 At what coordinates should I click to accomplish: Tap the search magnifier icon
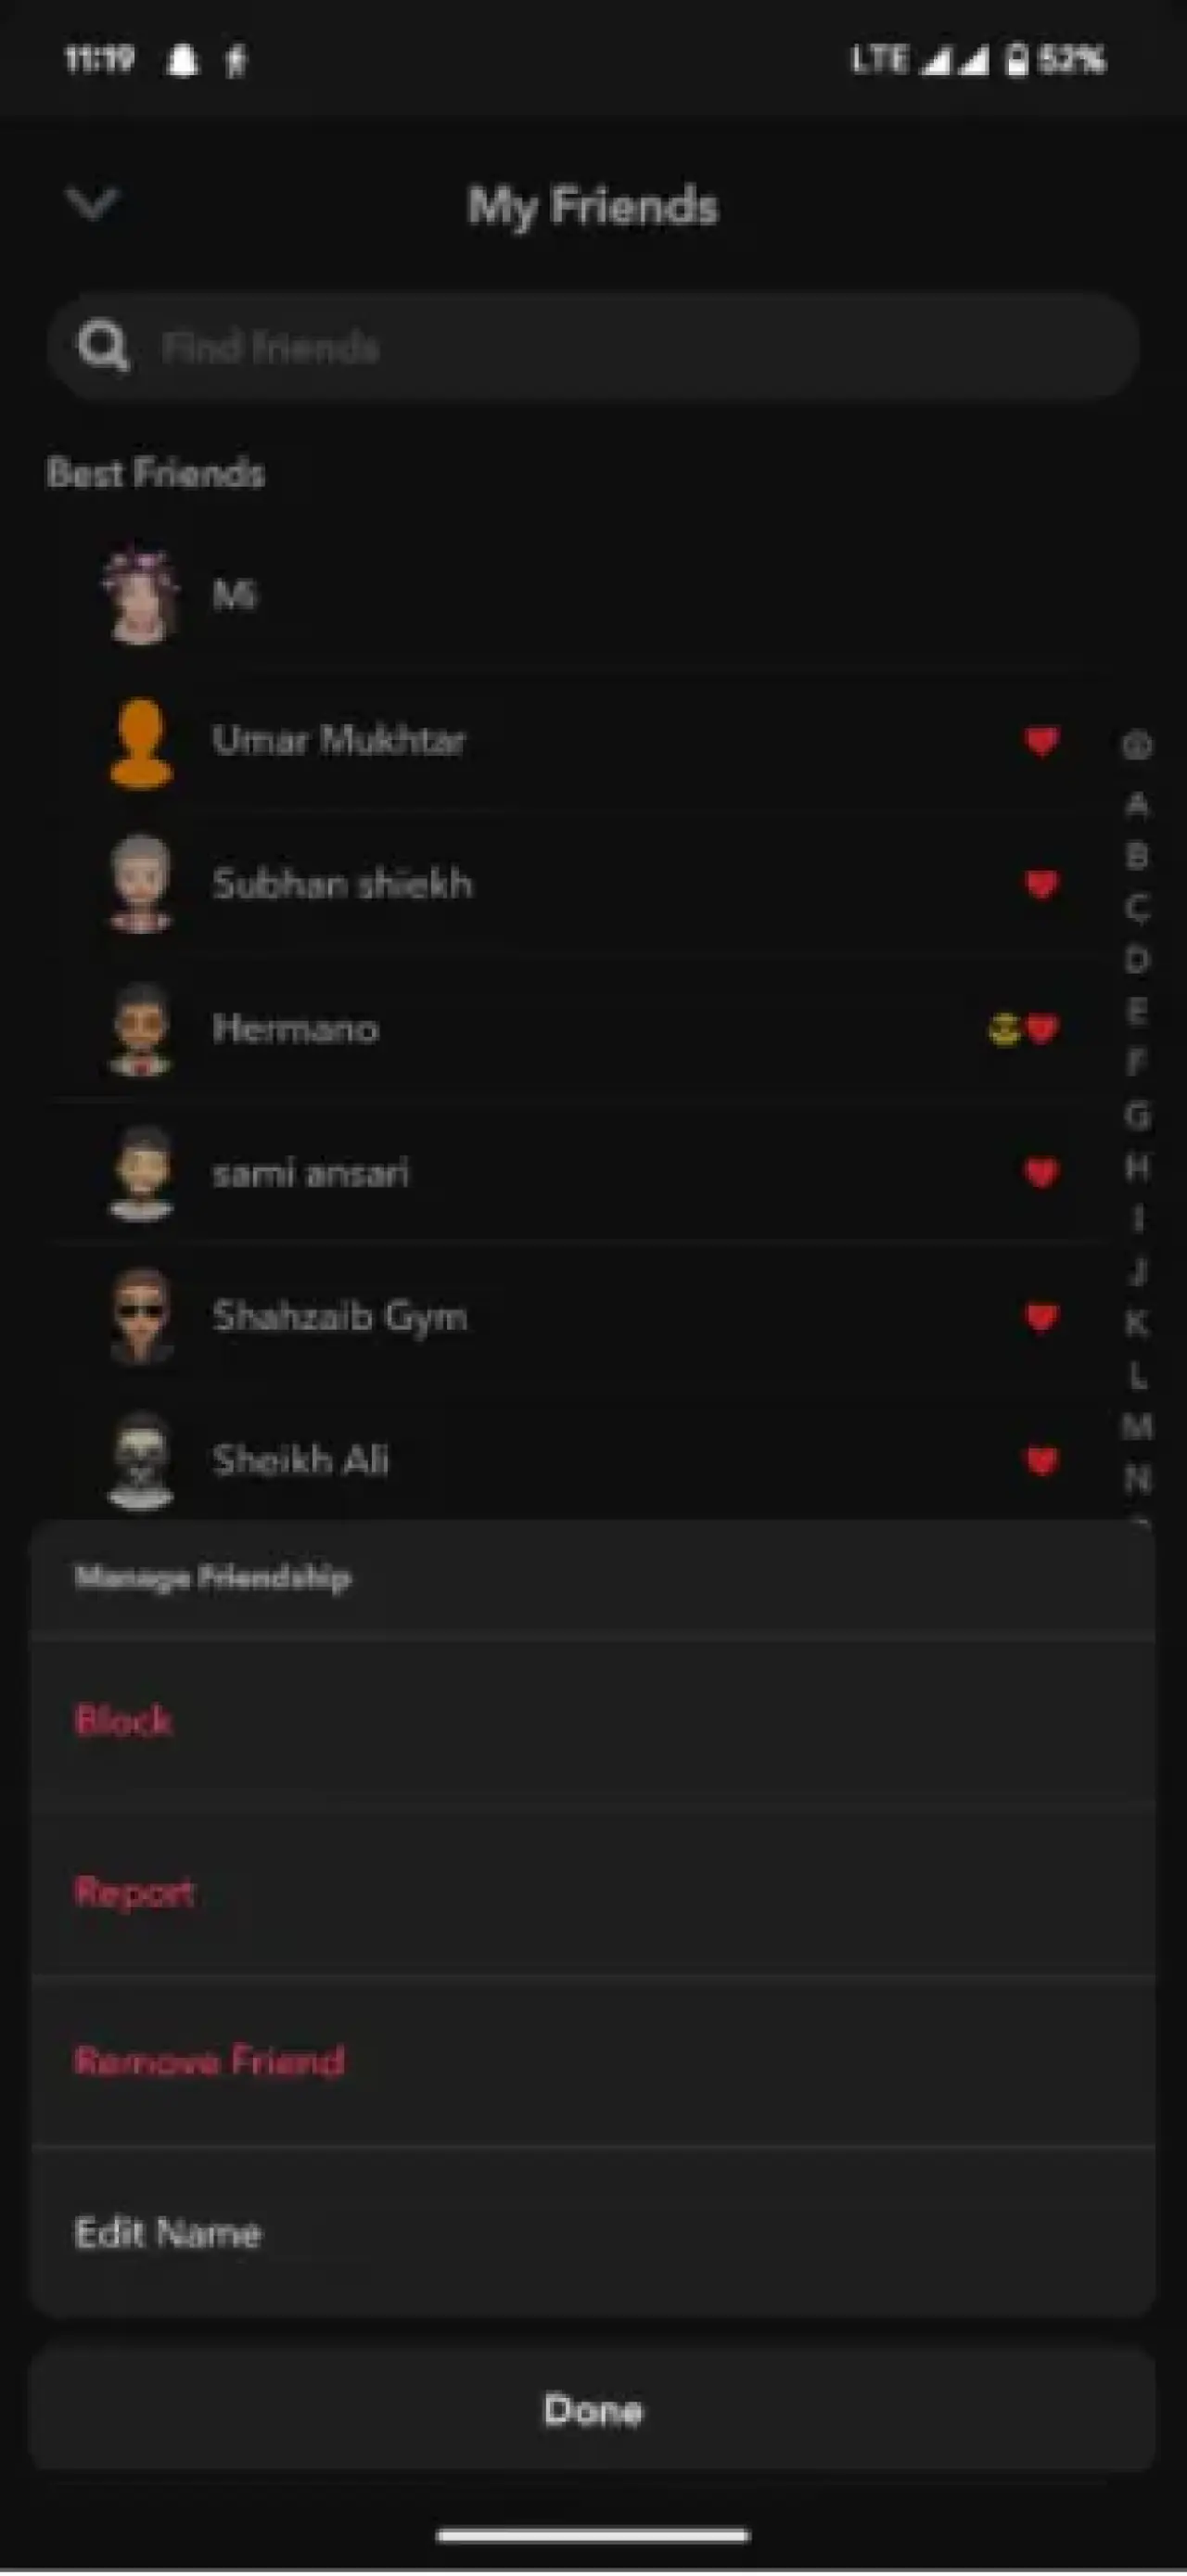tap(103, 347)
